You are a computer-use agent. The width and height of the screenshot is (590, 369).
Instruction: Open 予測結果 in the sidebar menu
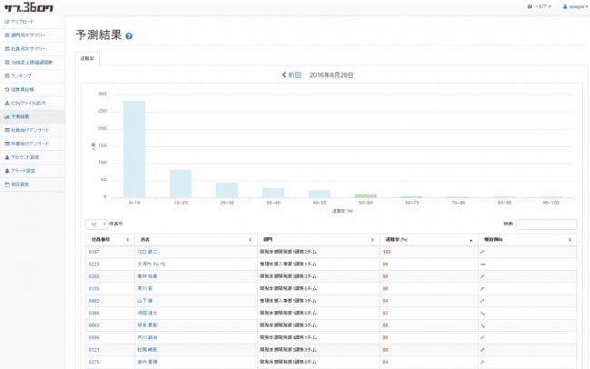pyautogui.click(x=23, y=116)
